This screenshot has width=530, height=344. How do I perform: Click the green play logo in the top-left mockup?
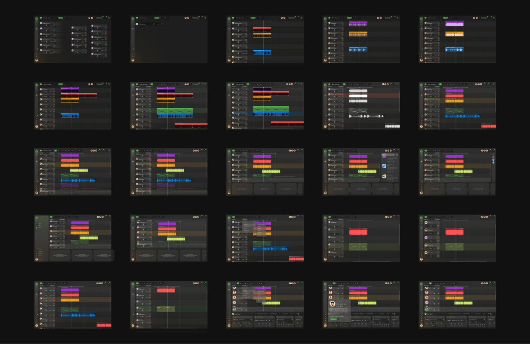37,18
